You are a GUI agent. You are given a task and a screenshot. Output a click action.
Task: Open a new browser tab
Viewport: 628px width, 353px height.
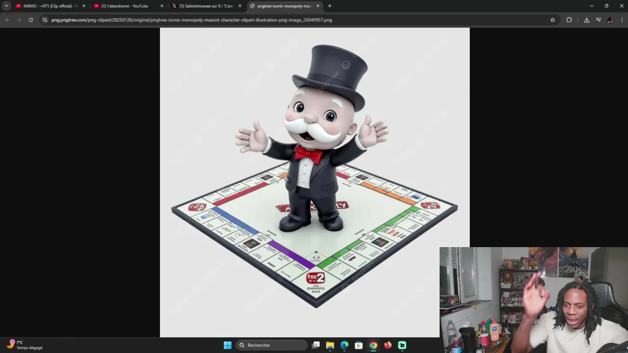coord(330,6)
